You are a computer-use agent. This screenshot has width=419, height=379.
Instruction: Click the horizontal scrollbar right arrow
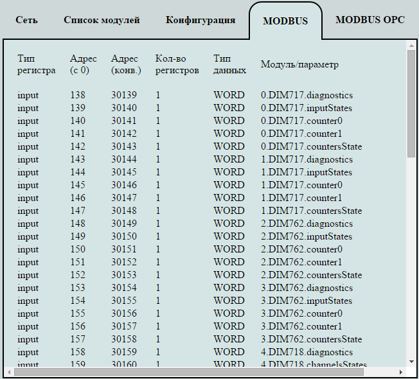[400, 372]
